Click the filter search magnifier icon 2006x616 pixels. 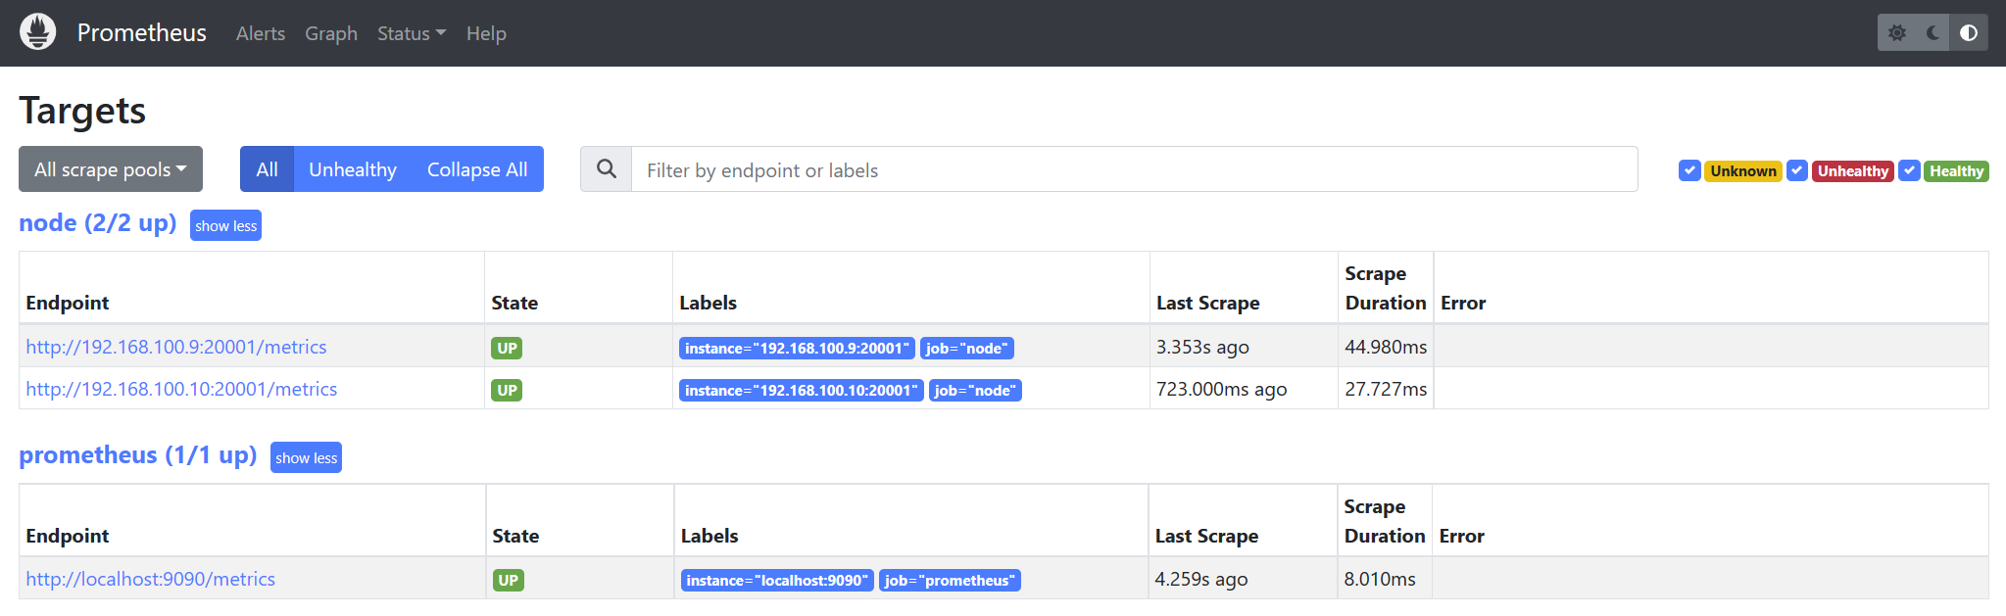click(x=607, y=169)
